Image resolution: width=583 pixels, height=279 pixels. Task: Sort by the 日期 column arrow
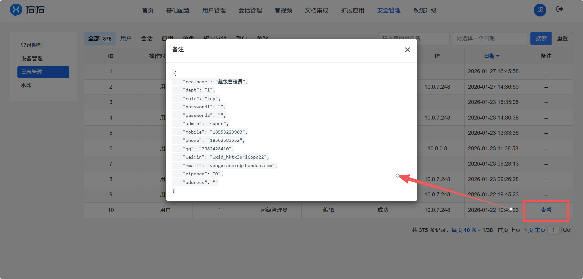click(x=498, y=56)
